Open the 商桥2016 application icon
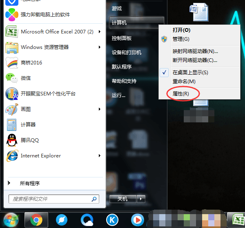Screen dimensions: 245x228 12,62
